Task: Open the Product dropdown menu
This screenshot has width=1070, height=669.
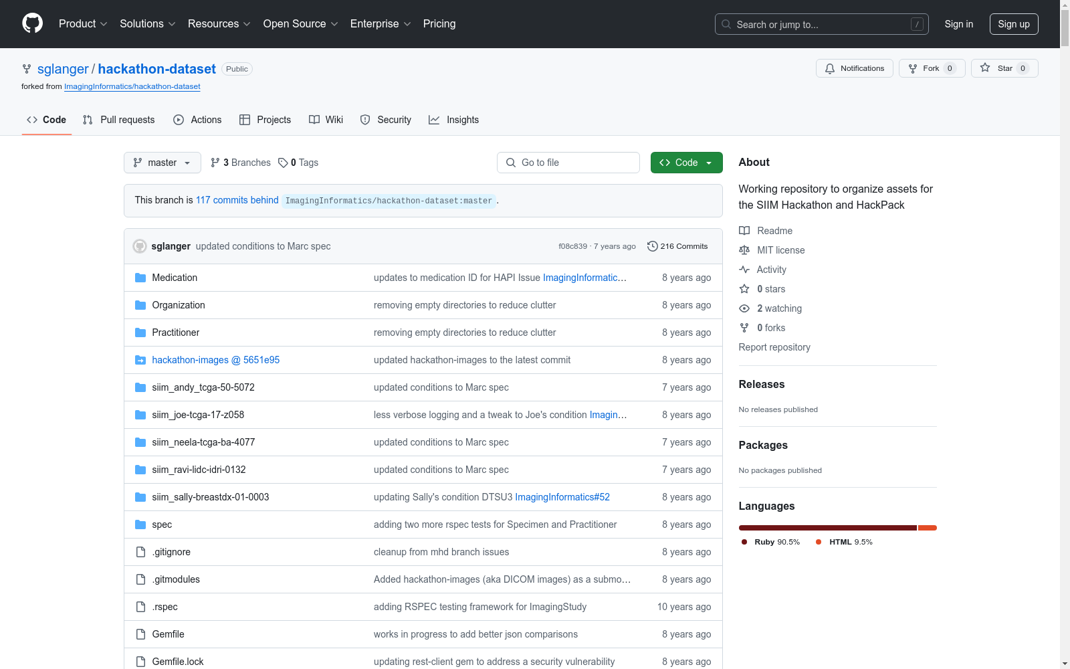Action: click(x=83, y=24)
